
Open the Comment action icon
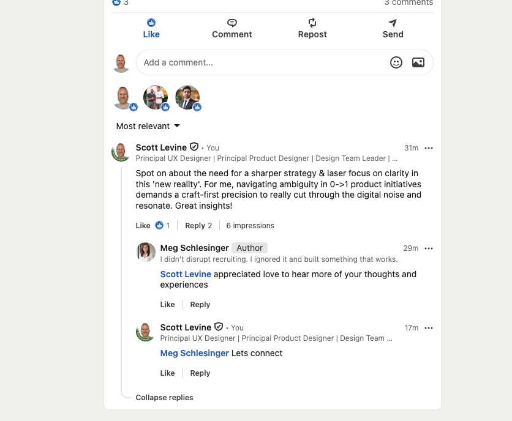(232, 23)
